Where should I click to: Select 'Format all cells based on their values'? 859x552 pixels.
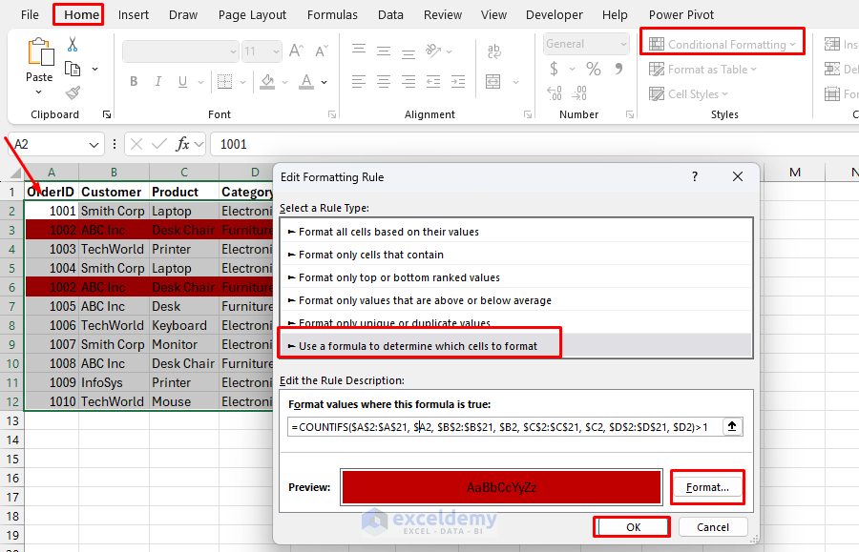515,232
